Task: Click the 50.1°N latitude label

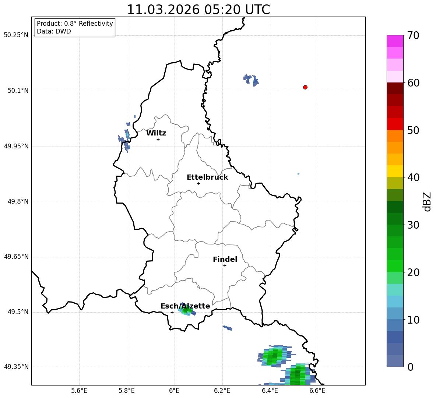Action: 18,91
